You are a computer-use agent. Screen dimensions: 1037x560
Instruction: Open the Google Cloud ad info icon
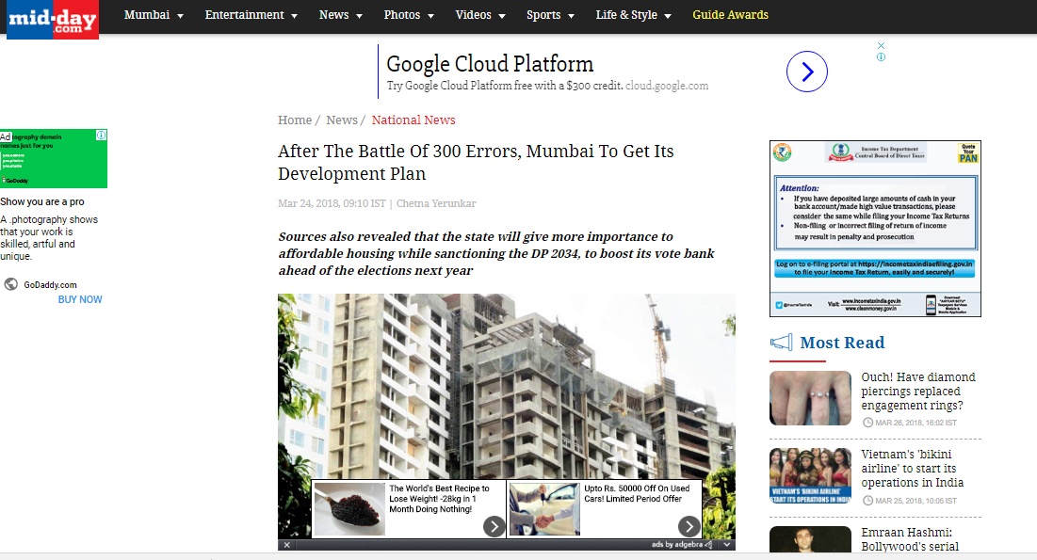point(881,56)
